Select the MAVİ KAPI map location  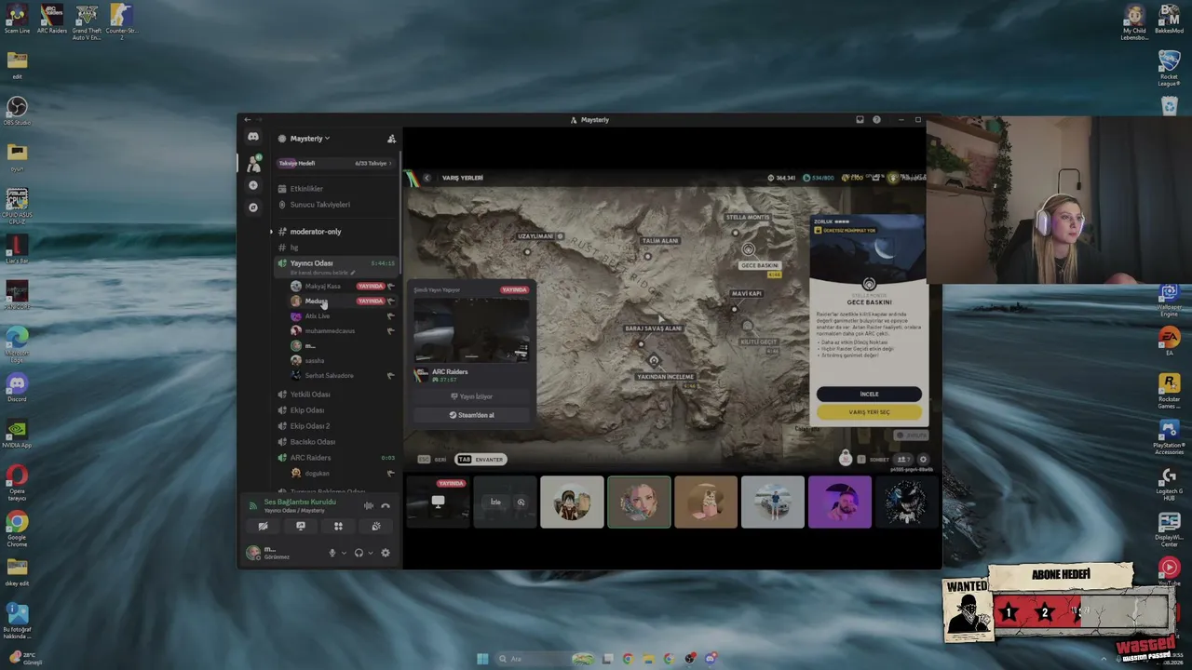[x=746, y=294]
